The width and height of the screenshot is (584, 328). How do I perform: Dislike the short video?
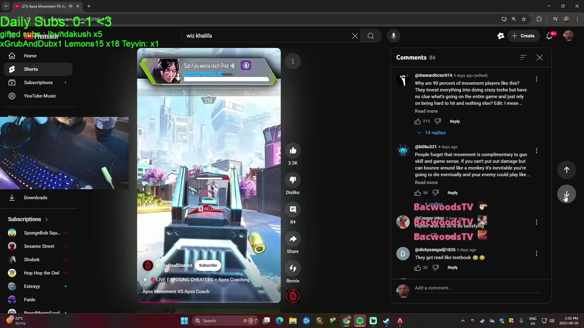coord(293,179)
